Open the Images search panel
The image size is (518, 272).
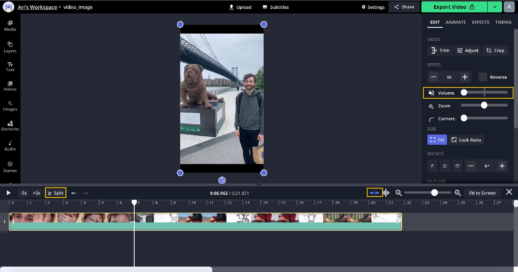[10, 106]
